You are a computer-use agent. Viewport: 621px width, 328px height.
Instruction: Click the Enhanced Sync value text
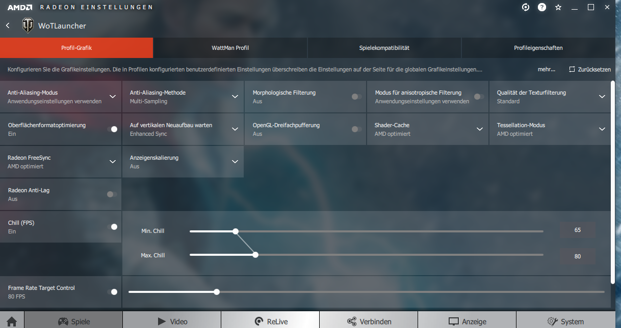(x=148, y=134)
